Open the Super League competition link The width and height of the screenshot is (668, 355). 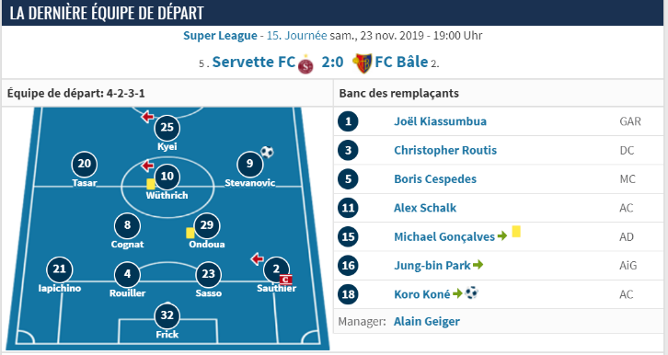[x=220, y=36]
